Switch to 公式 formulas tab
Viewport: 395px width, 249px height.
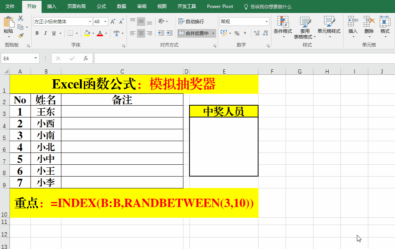point(101,6)
